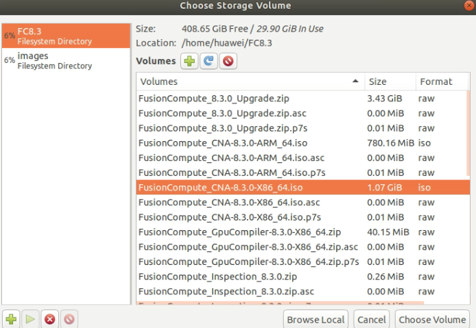
Task: Select FusionCompute_Inspection_8.3.0.zip.asc volume
Action: point(302,292)
